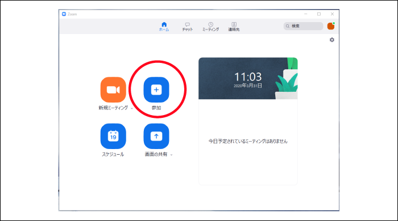The height and width of the screenshot is (221, 398).
Task: Click the 参加 label text
Action: pyautogui.click(x=156, y=108)
